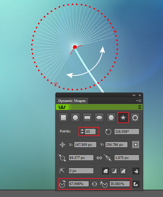Collapse the panel with double arrows

[134, 95]
